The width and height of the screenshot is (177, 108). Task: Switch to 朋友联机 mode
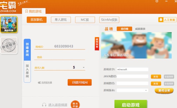[x=37, y=20]
